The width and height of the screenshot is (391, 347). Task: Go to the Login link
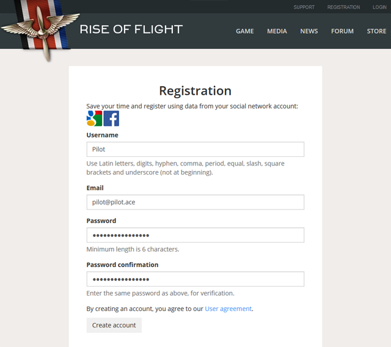click(x=379, y=7)
